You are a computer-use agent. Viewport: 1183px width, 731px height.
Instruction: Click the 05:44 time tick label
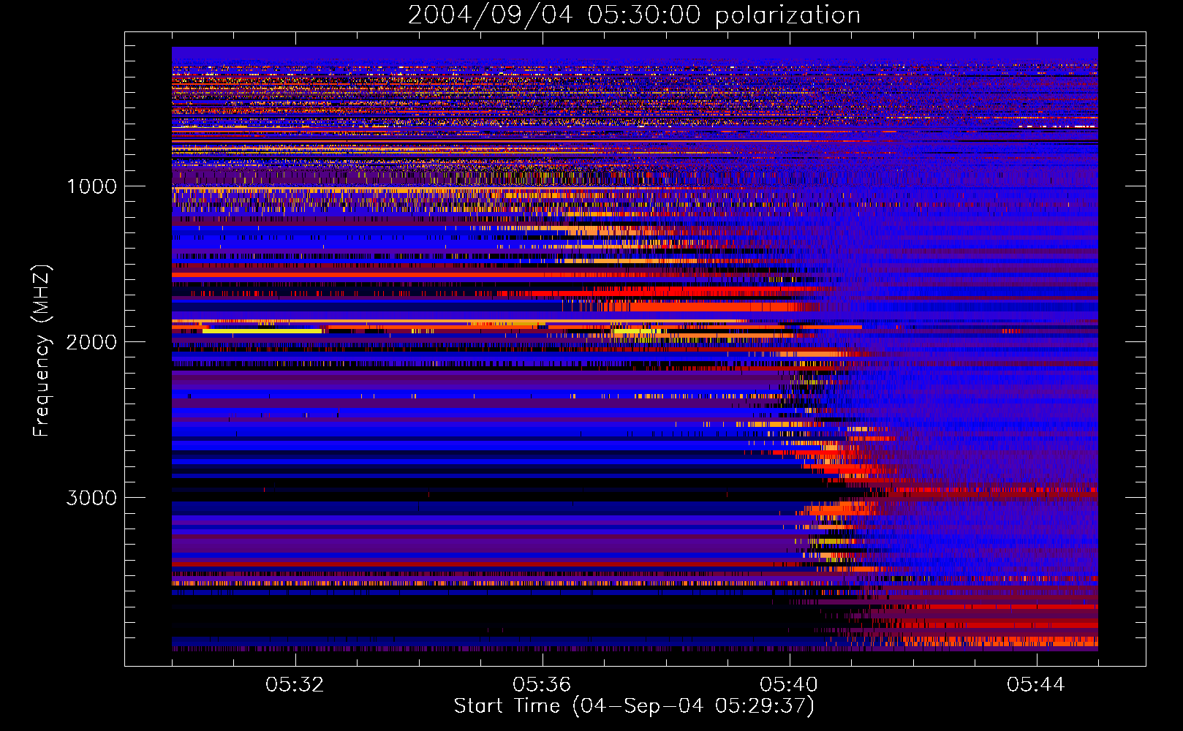[1036, 685]
